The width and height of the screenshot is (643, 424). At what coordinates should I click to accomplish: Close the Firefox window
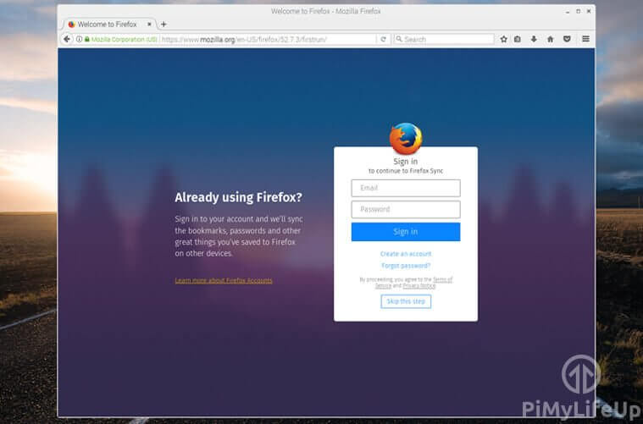tap(589, 12)
